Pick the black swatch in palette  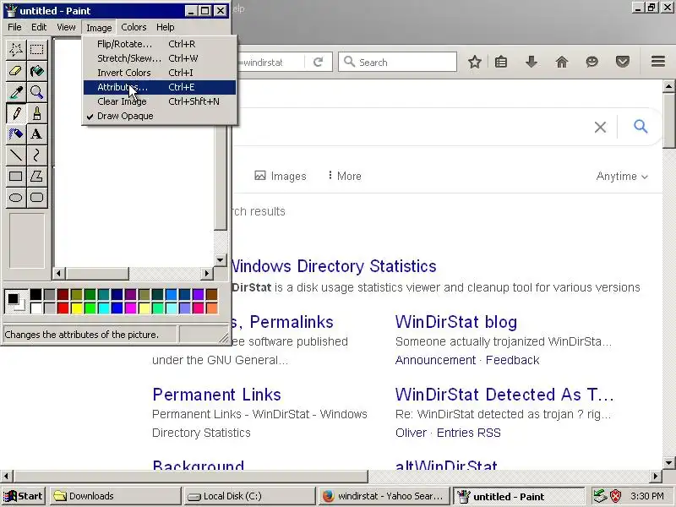[x=36, y=294]
